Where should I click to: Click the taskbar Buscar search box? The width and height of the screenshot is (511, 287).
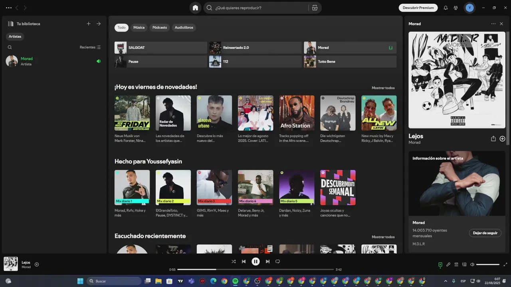114,281
